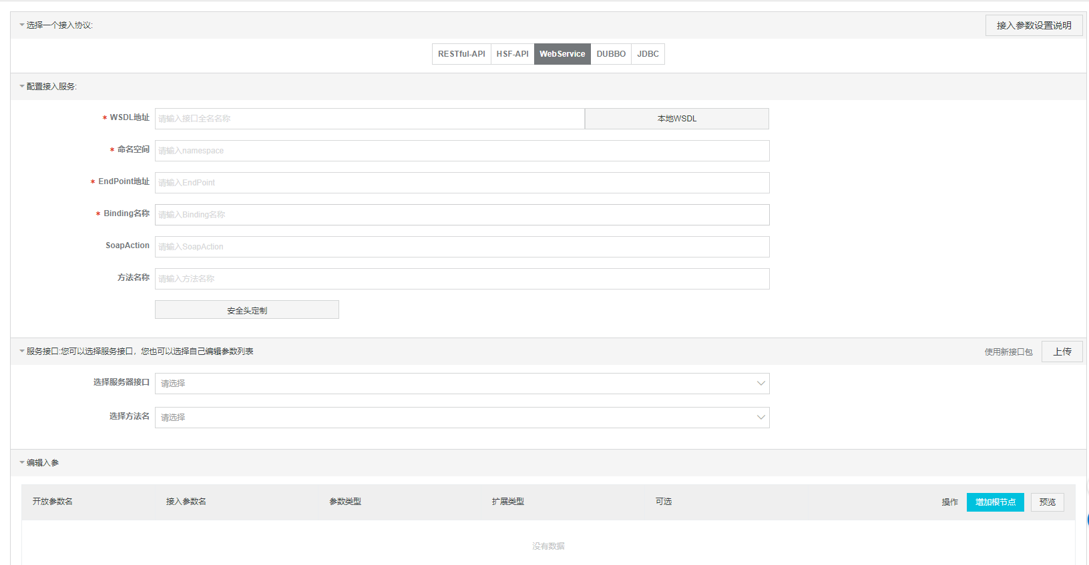Click the EndPoint地址 input field
The image size is (1089, 565).
point(462,183)
